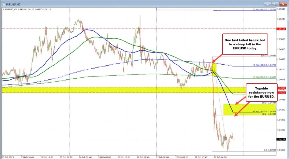Click the 0.0 Fibonacci level at 1.03998
289x159 pixels.
[269, 150]
